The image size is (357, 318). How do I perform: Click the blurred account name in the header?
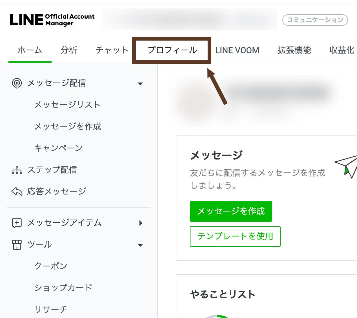tap(190, 20)
